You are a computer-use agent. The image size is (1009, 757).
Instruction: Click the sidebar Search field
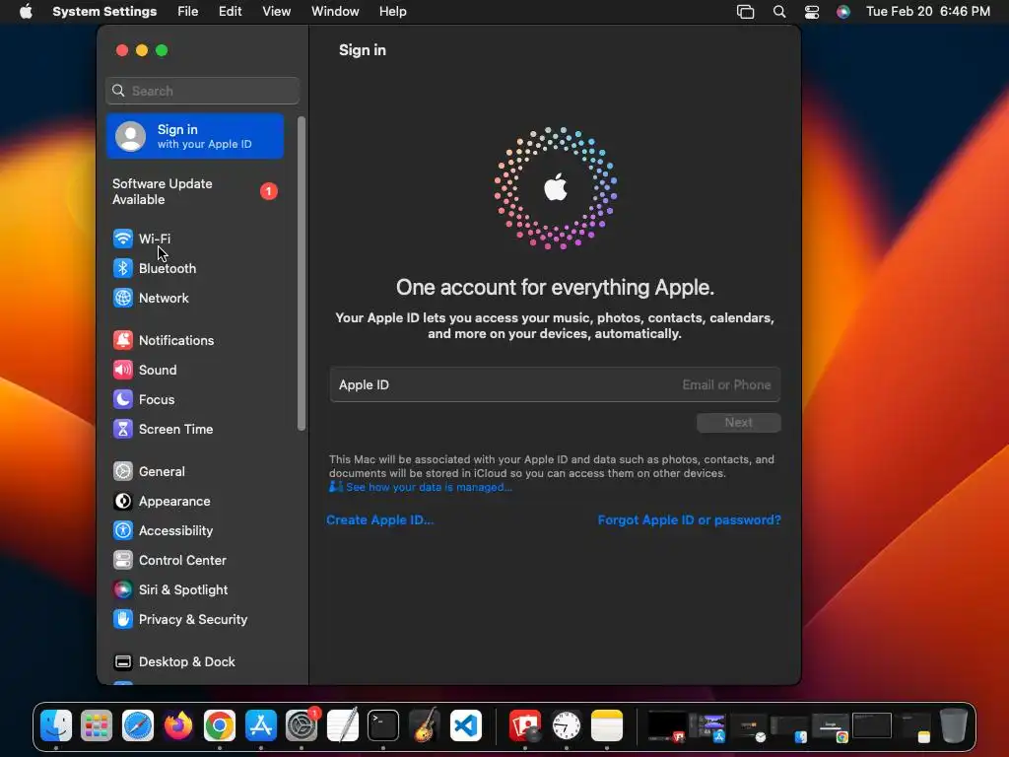[203, 91]
